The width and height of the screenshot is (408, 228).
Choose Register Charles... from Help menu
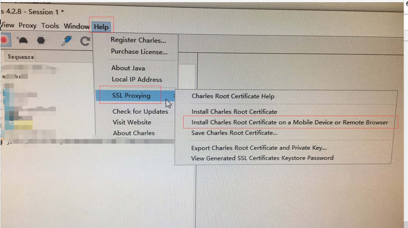point(138,40)
